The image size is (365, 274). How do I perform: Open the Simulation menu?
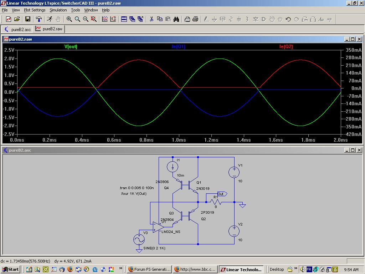tap(58, 10)
